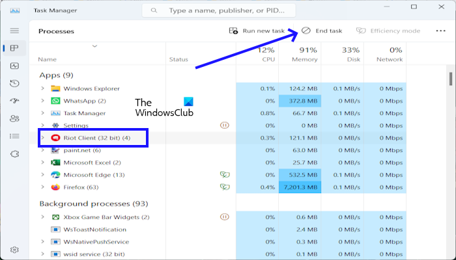Click the three-dot more options button

click(440, 31)
